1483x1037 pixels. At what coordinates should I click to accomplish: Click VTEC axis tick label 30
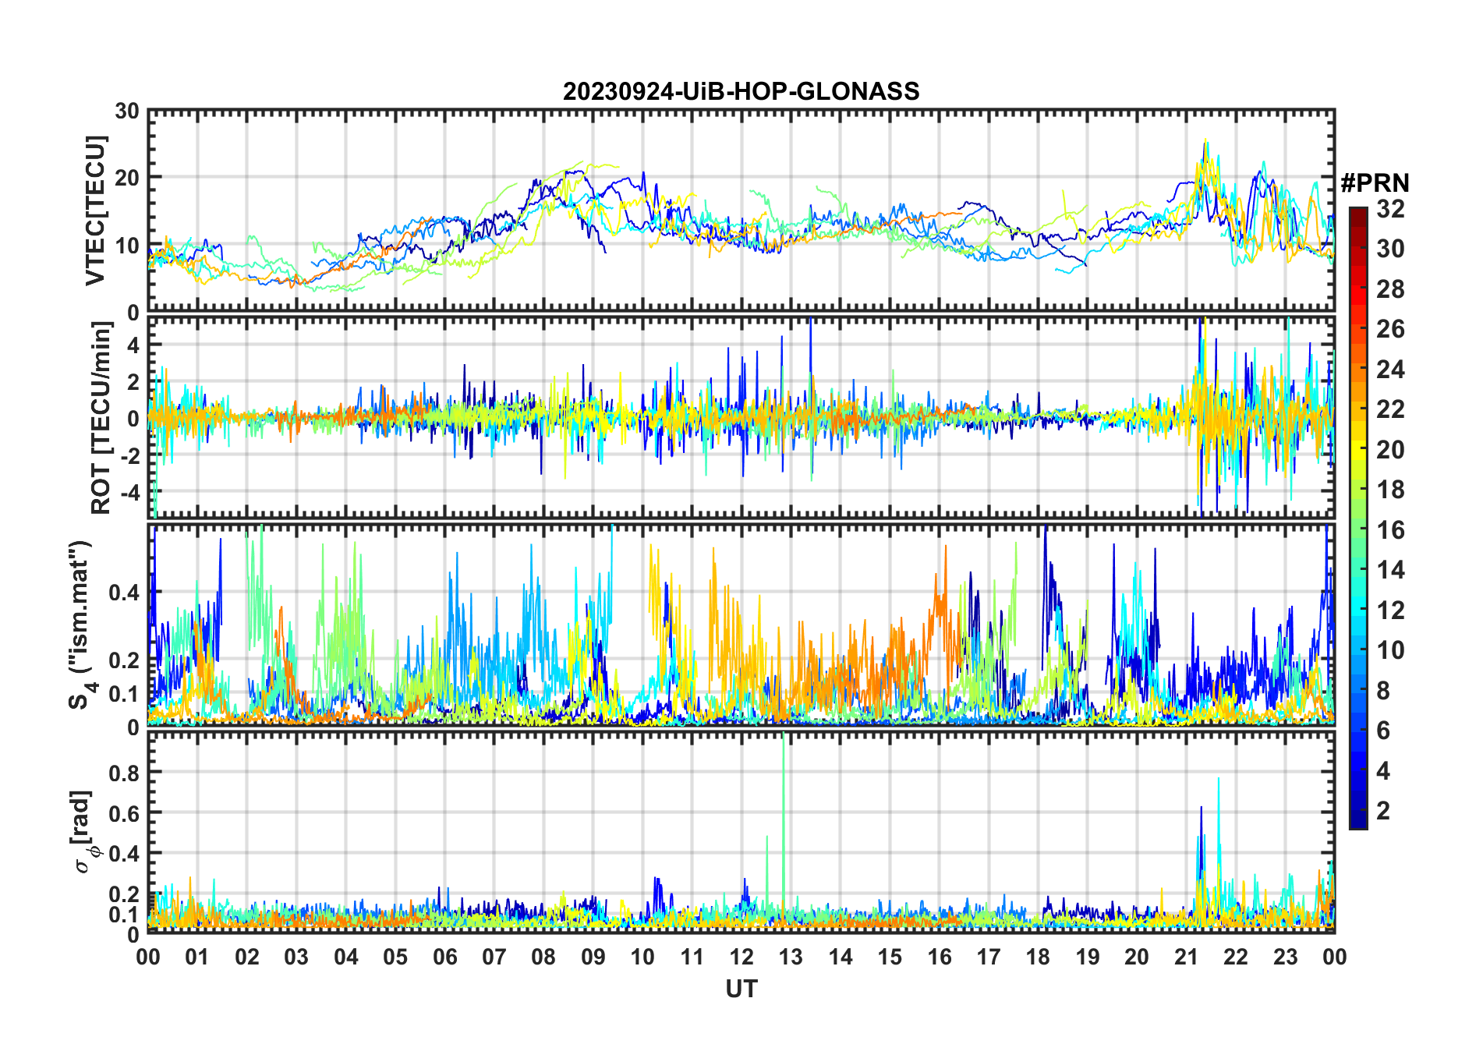point(126,111)
